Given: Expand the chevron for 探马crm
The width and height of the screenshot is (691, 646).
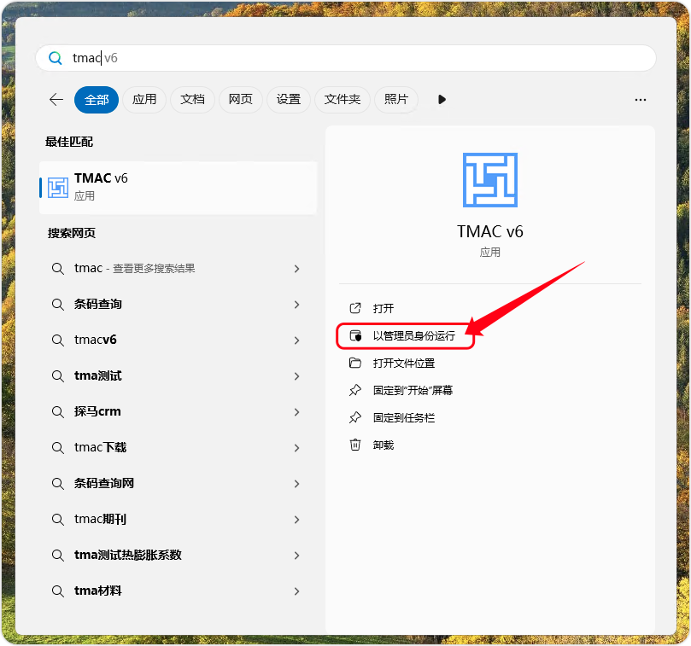Looking at the screenshot, I should pyautogui.click(x=297, y=412).
